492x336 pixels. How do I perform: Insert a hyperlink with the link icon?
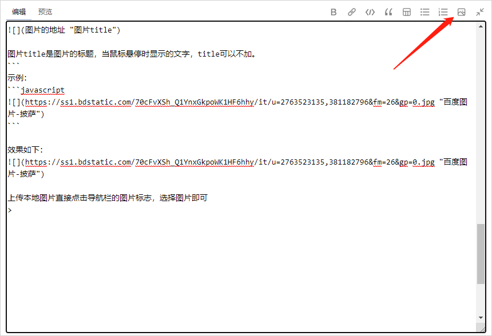[352, 12]
